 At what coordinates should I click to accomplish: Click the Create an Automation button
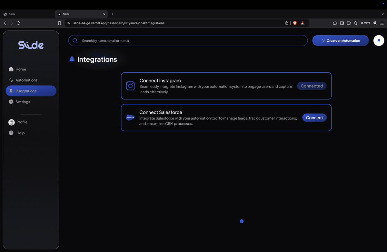coord(340,40)
